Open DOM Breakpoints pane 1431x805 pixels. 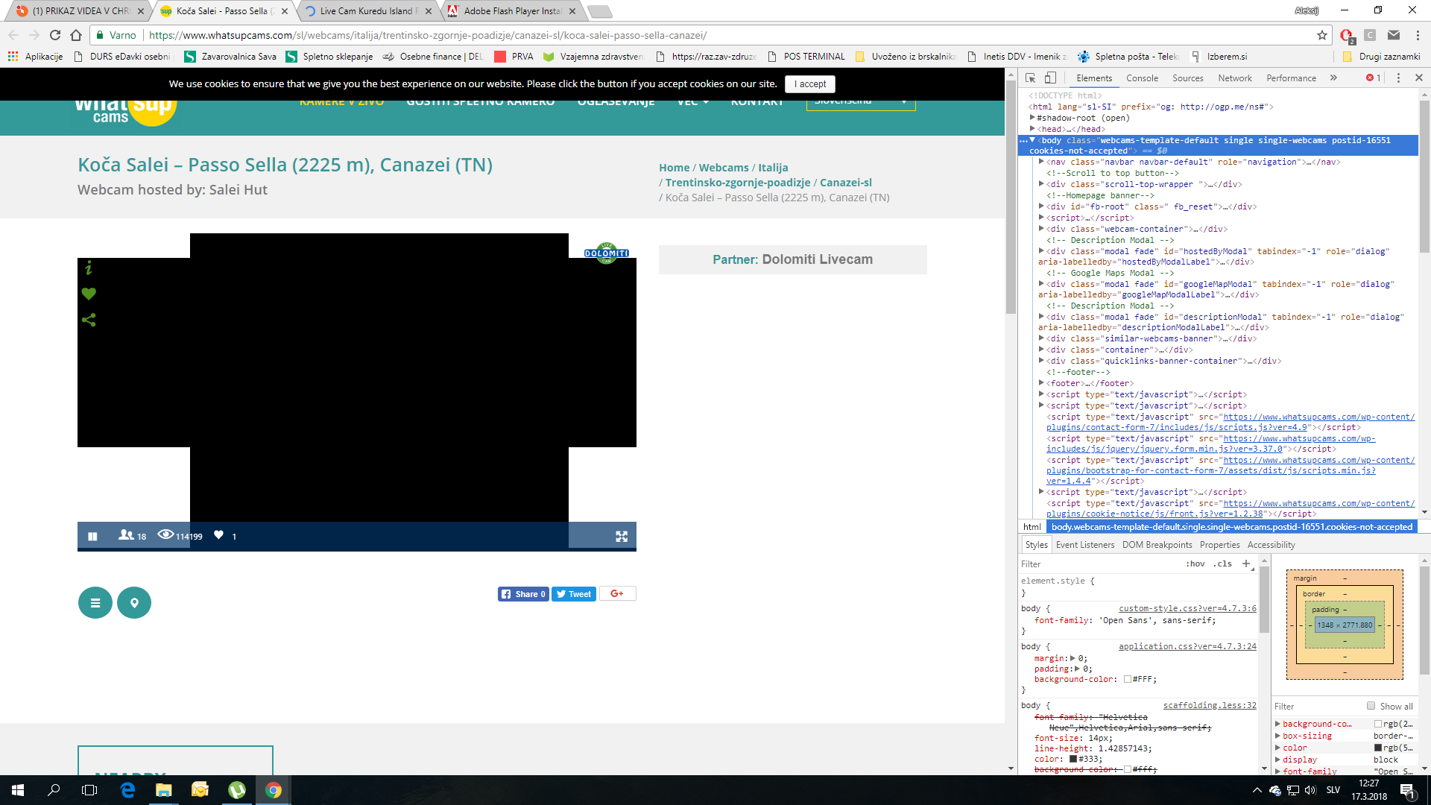tap(1157, 545)
